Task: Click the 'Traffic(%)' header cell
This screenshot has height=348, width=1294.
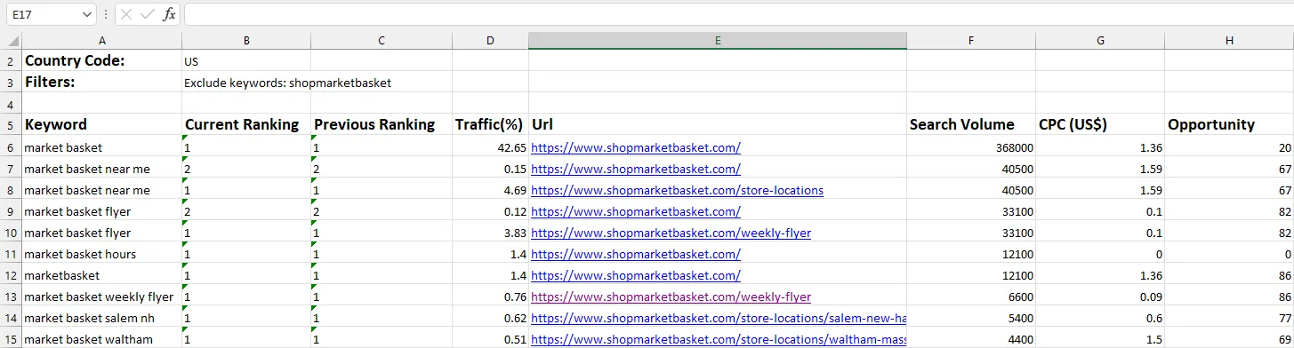Action: (490, 124)
